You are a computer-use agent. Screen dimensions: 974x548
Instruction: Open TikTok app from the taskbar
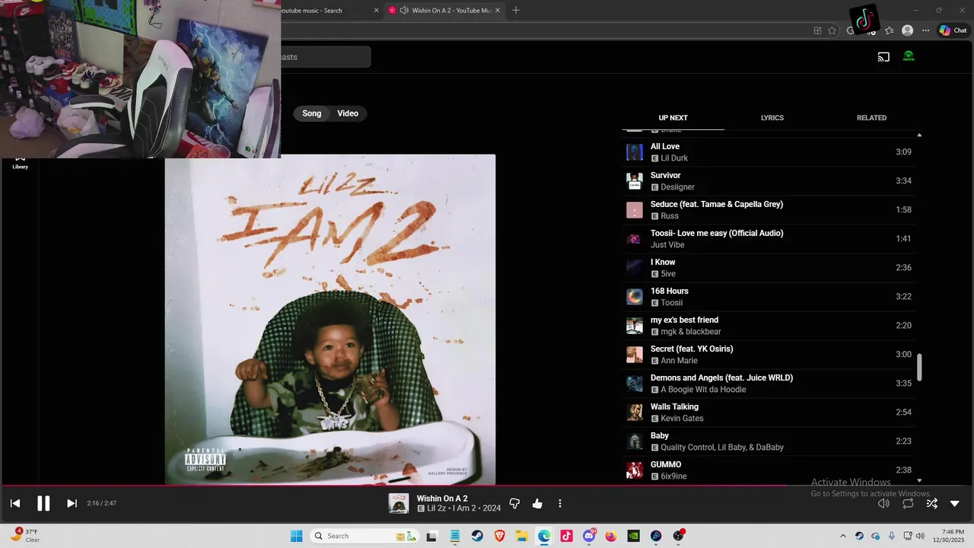[x=566, y=536]
